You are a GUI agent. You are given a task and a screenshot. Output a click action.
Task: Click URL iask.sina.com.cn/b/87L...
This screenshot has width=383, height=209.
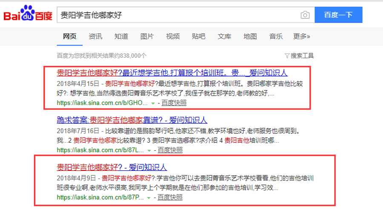tap(100, 150)
